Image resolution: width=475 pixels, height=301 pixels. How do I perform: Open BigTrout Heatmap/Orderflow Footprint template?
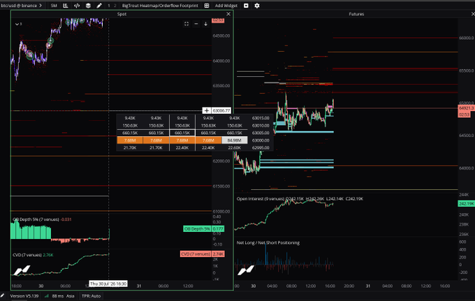click(160, 6)
